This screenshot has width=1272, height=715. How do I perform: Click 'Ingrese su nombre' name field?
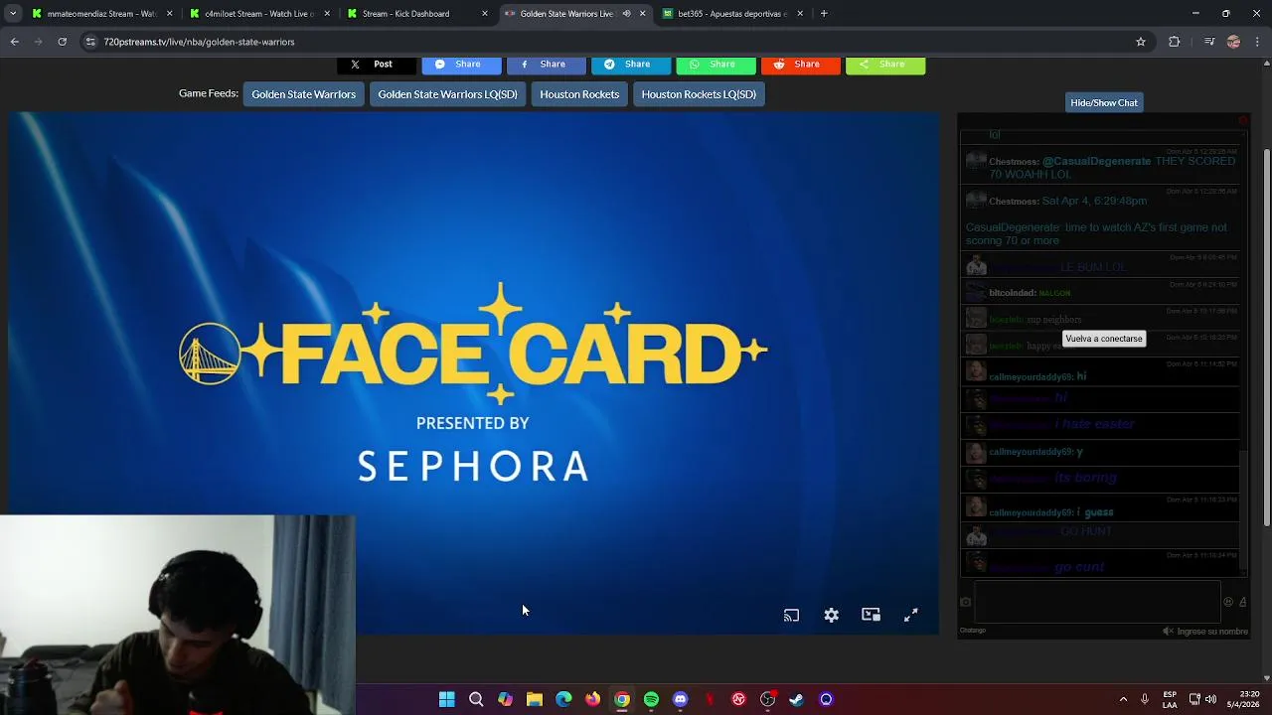(1212, 632)
